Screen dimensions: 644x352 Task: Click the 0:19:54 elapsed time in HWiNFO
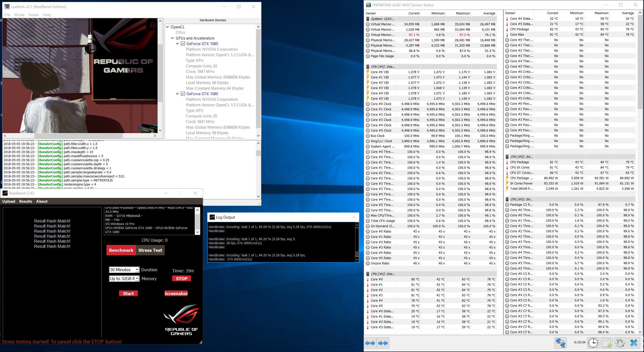580,342
